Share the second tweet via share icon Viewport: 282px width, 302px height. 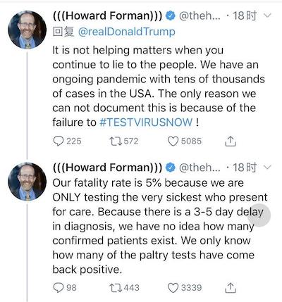click(231, 288)
